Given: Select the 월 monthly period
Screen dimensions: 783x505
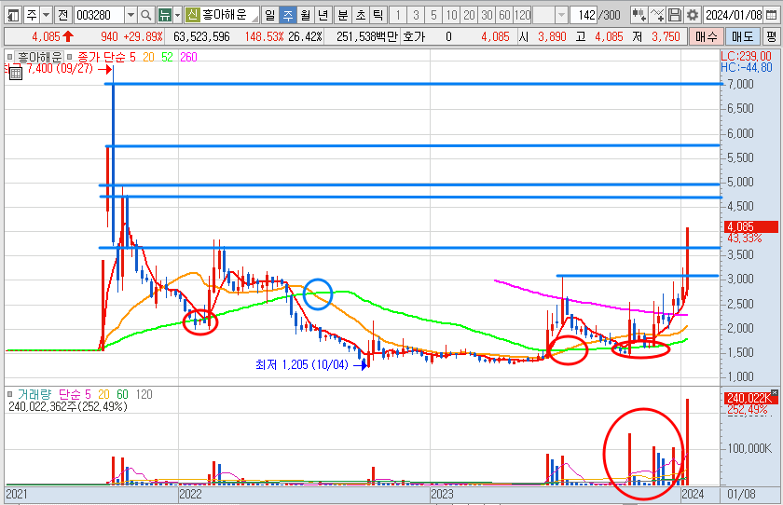Looking at the screenshot, I should [306, 16].
